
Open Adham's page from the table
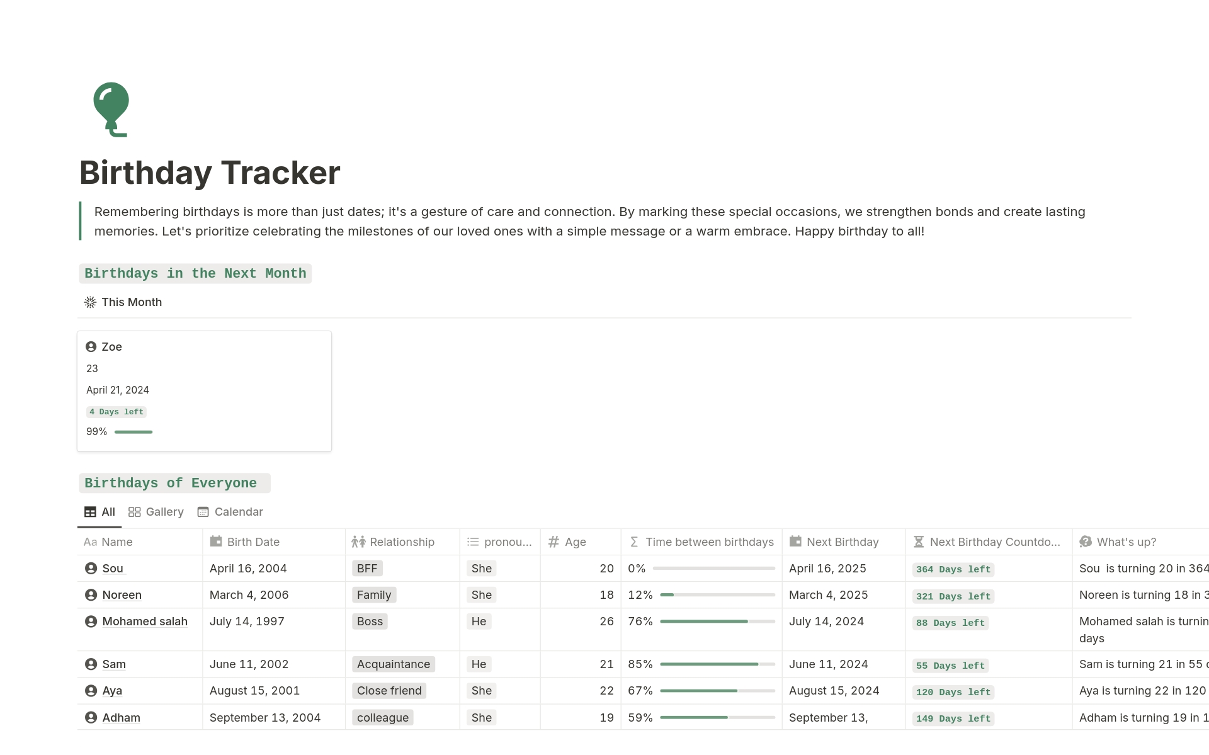[121, 718]
